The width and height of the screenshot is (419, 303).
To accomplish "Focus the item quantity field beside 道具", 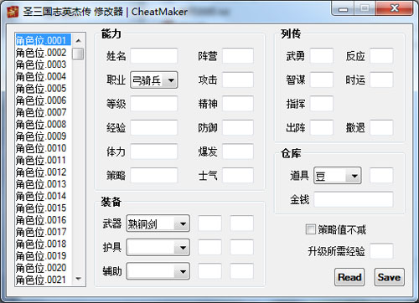I will tap(381, 176).
